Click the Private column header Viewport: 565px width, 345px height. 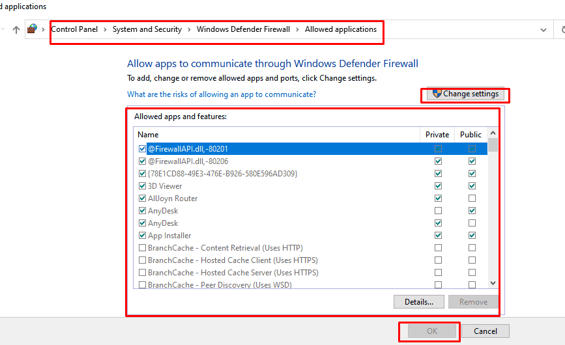pyautogui.click(x=437, y=135)
